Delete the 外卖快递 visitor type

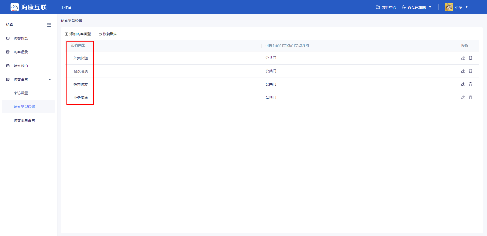pyautogui.click(x=471, y=58)
